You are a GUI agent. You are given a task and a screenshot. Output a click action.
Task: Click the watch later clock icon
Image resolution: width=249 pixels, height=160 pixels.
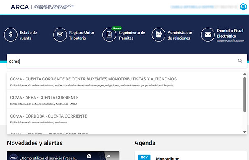pos(89,156)
